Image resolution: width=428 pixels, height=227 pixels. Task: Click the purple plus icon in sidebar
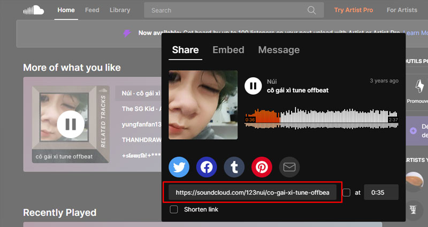coord(413,131)
